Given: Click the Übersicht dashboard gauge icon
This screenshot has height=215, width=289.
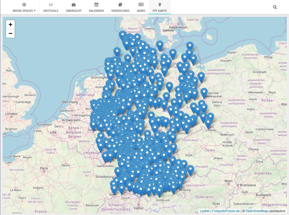Looking at the screenshot, I should 74,5.
